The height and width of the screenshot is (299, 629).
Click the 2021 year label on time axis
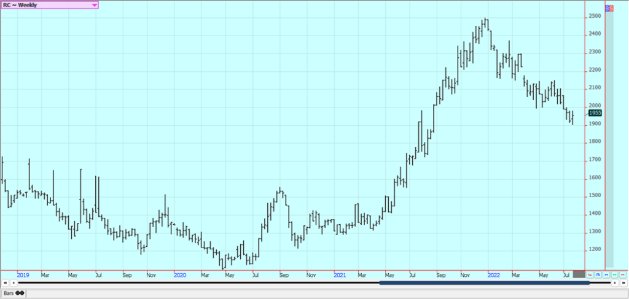pos(340,275)
